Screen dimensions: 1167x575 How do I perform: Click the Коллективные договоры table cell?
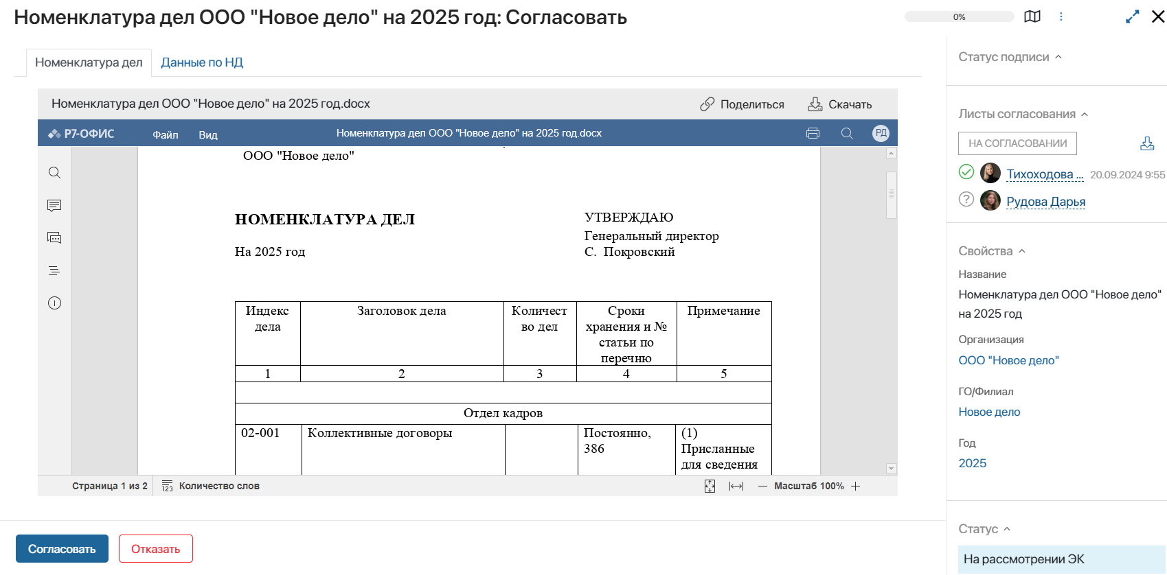click(403, 449)
